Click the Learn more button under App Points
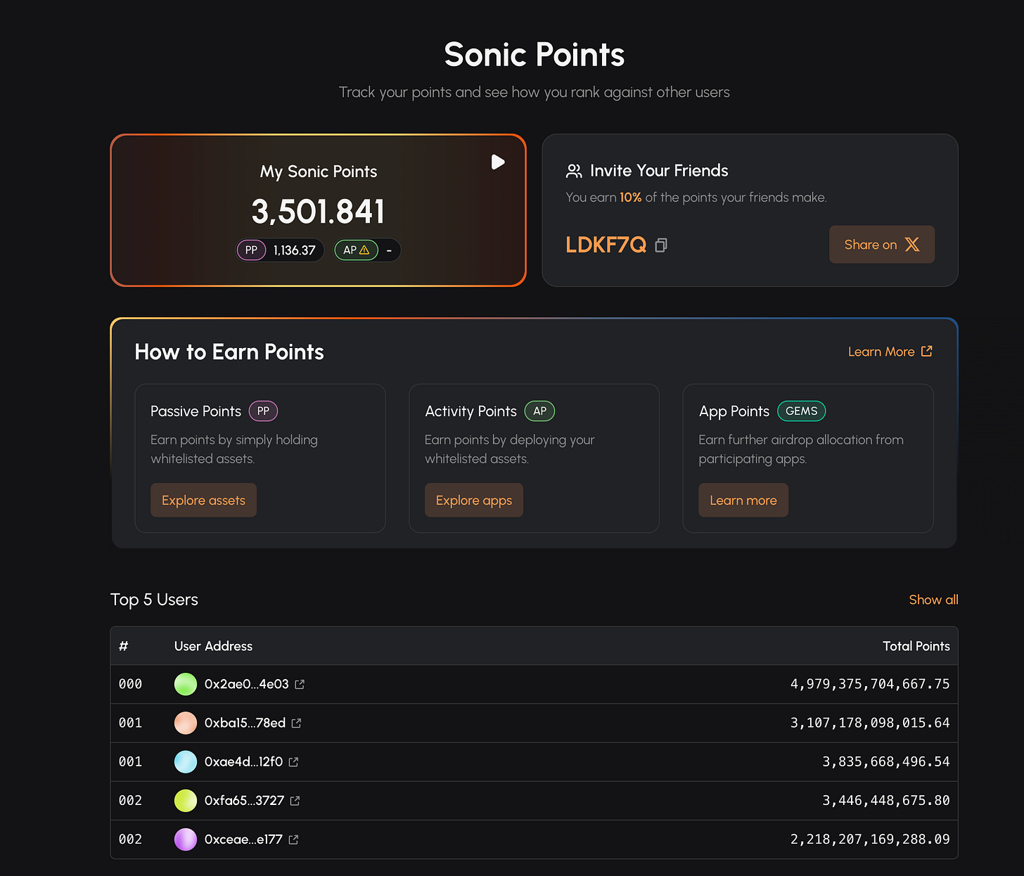Screen dimensions: 1024x876 coord(743,500)
